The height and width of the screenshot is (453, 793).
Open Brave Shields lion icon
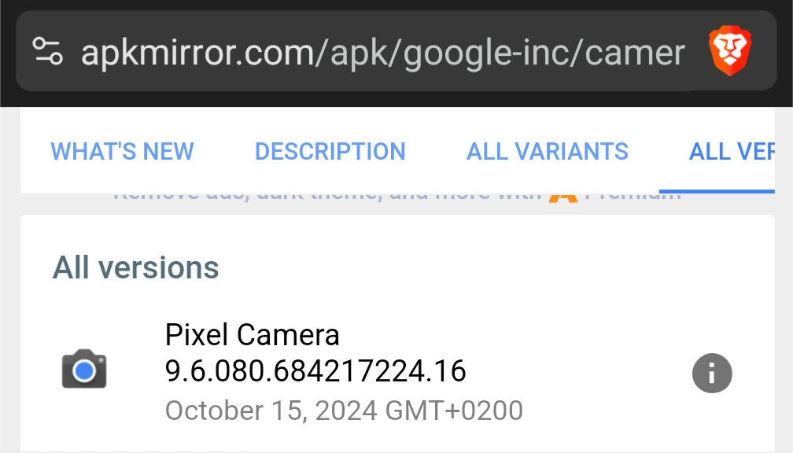tap(730, 51)
